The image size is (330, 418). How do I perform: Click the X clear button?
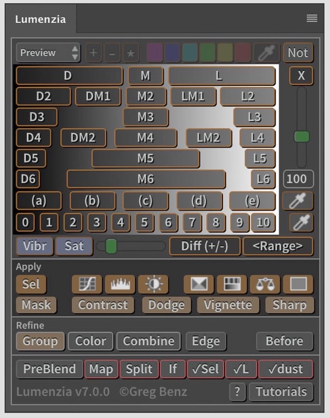click(301, 75)
